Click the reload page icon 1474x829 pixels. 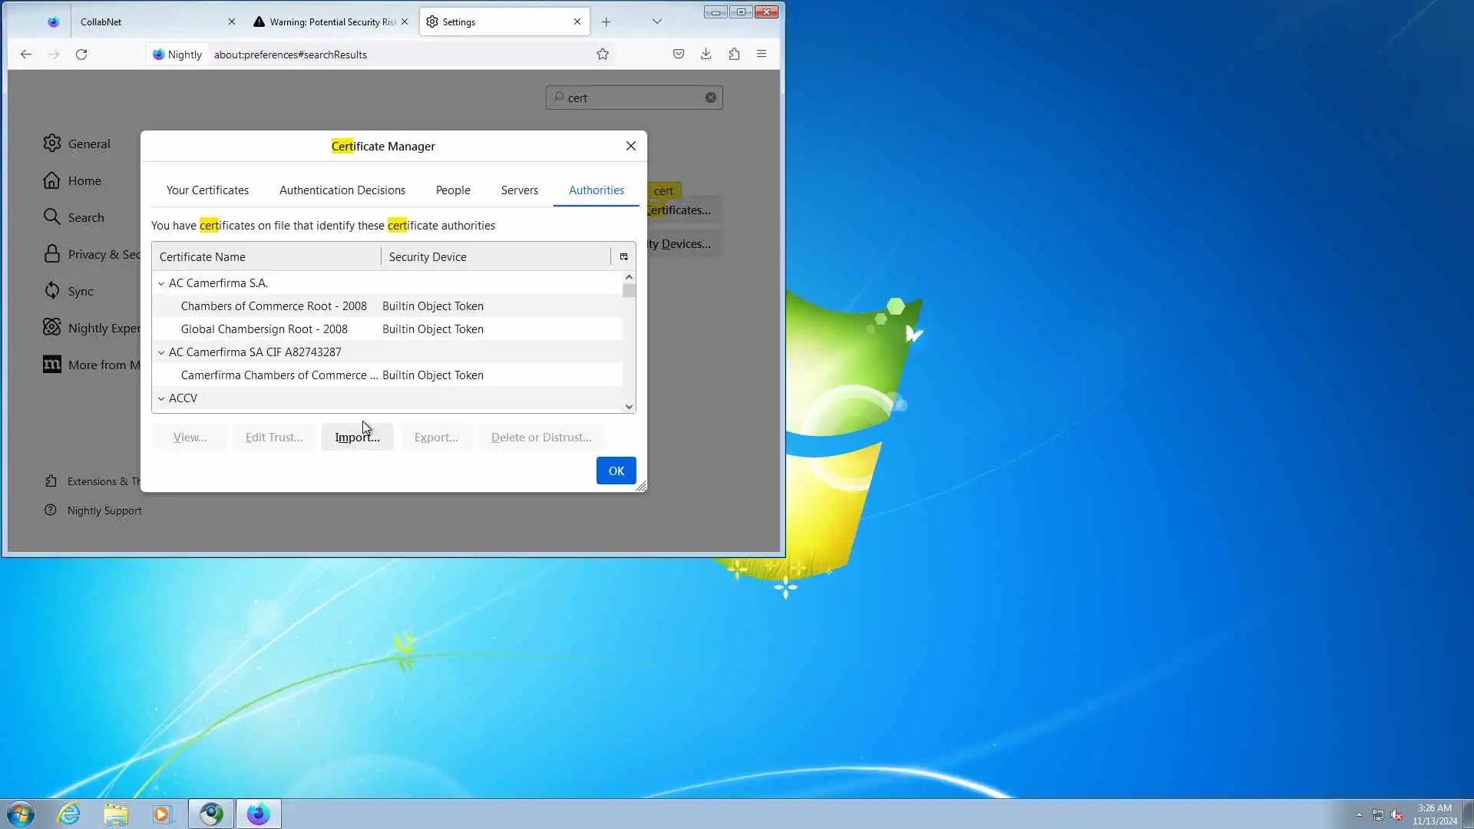[81, 54]
